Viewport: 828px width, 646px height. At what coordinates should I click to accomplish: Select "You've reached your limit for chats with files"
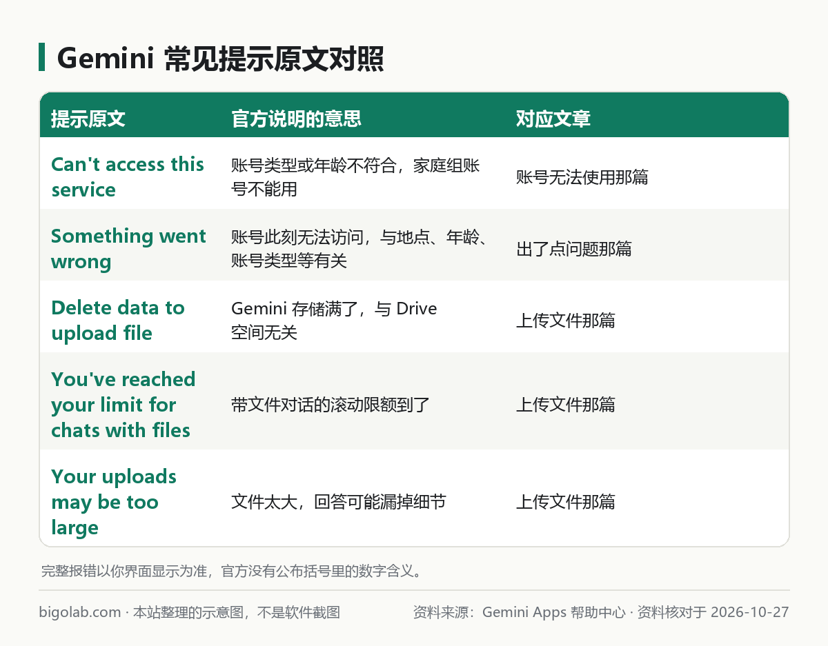pos(124,405)
